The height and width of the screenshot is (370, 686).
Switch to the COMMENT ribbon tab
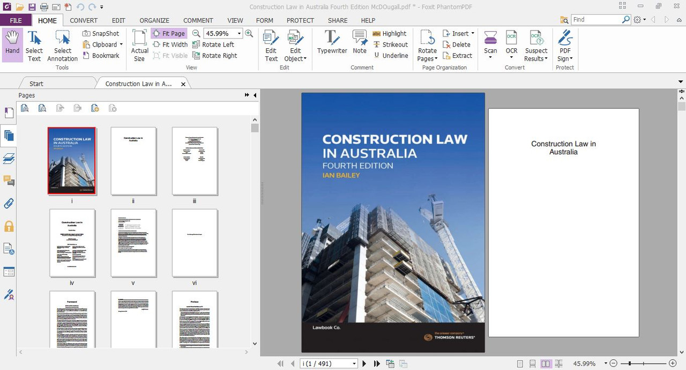[x=198, y=20]
